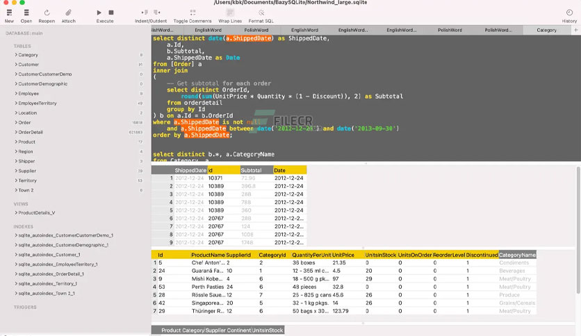Expand the Product table node
581x336 pixels.
(x=16, y=142)
